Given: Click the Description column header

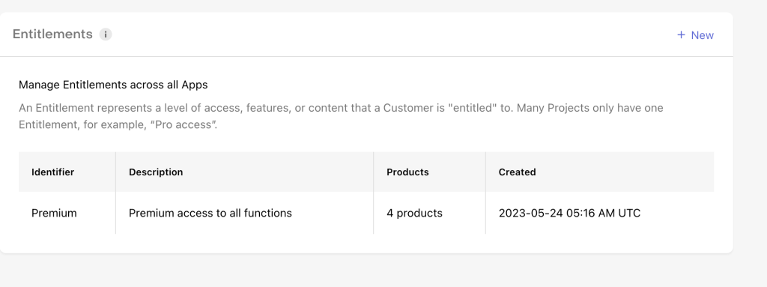Looking at the screenshot, I should pos(156,172).
